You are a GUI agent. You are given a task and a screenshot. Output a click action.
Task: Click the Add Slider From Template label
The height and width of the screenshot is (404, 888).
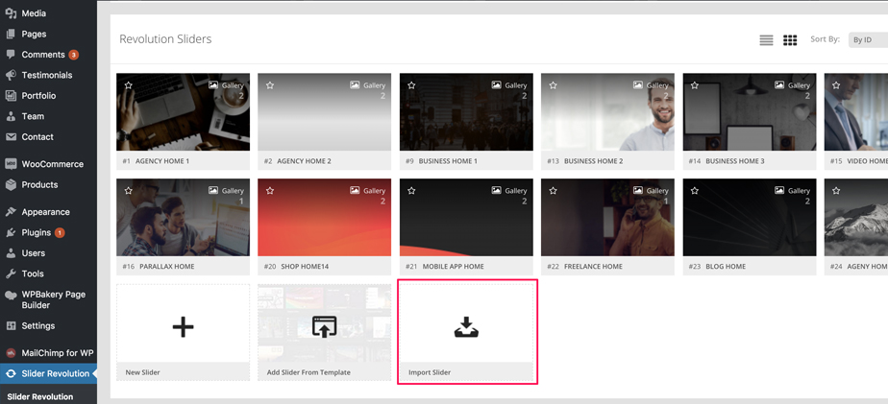pyautogui.click(x=308, y=372)
